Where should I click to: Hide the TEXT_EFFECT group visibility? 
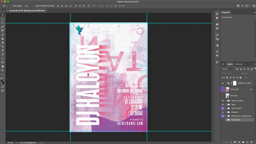(223, 108)
